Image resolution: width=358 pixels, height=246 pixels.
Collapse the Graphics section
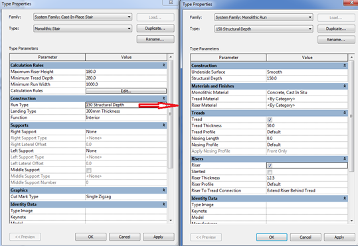163,190
